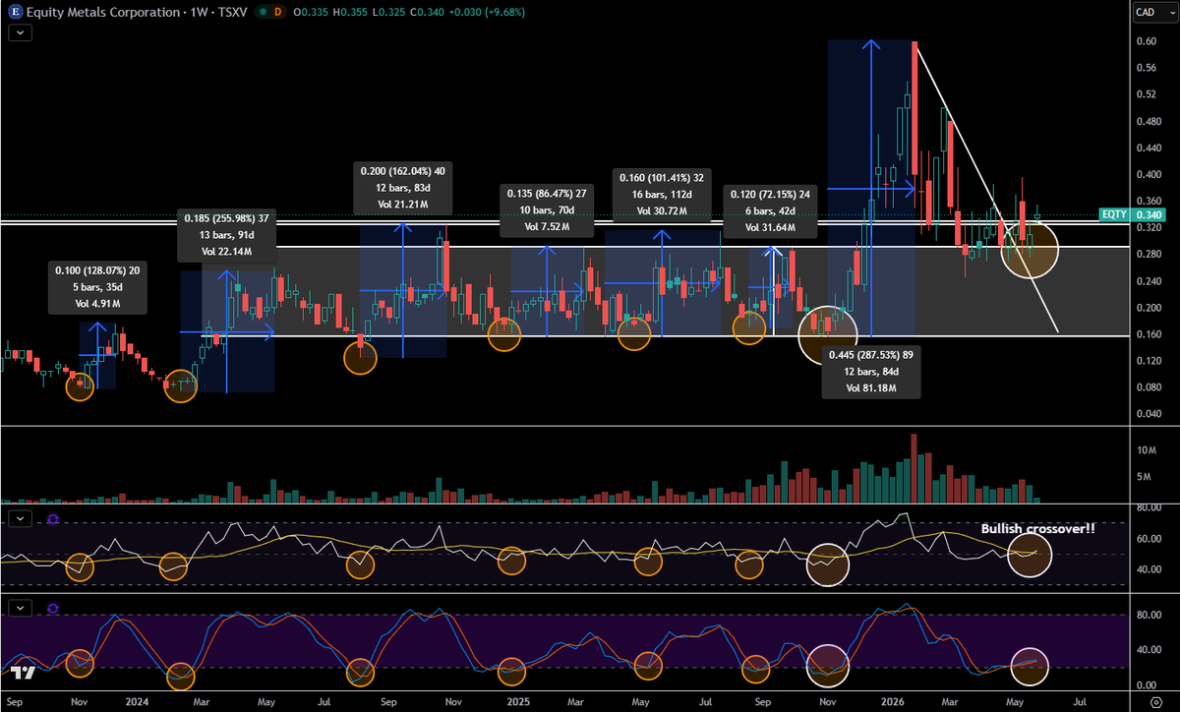The height and width of the screenshot is (712, 1180).
Task: Select the '0.160 (101.41%) 32' measurement label
Action: tap(662, 194)
